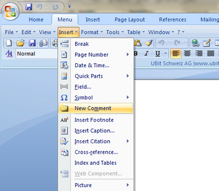219x191 pixels.
Task: Expand the Picture submenu
Action: [96, 185]
